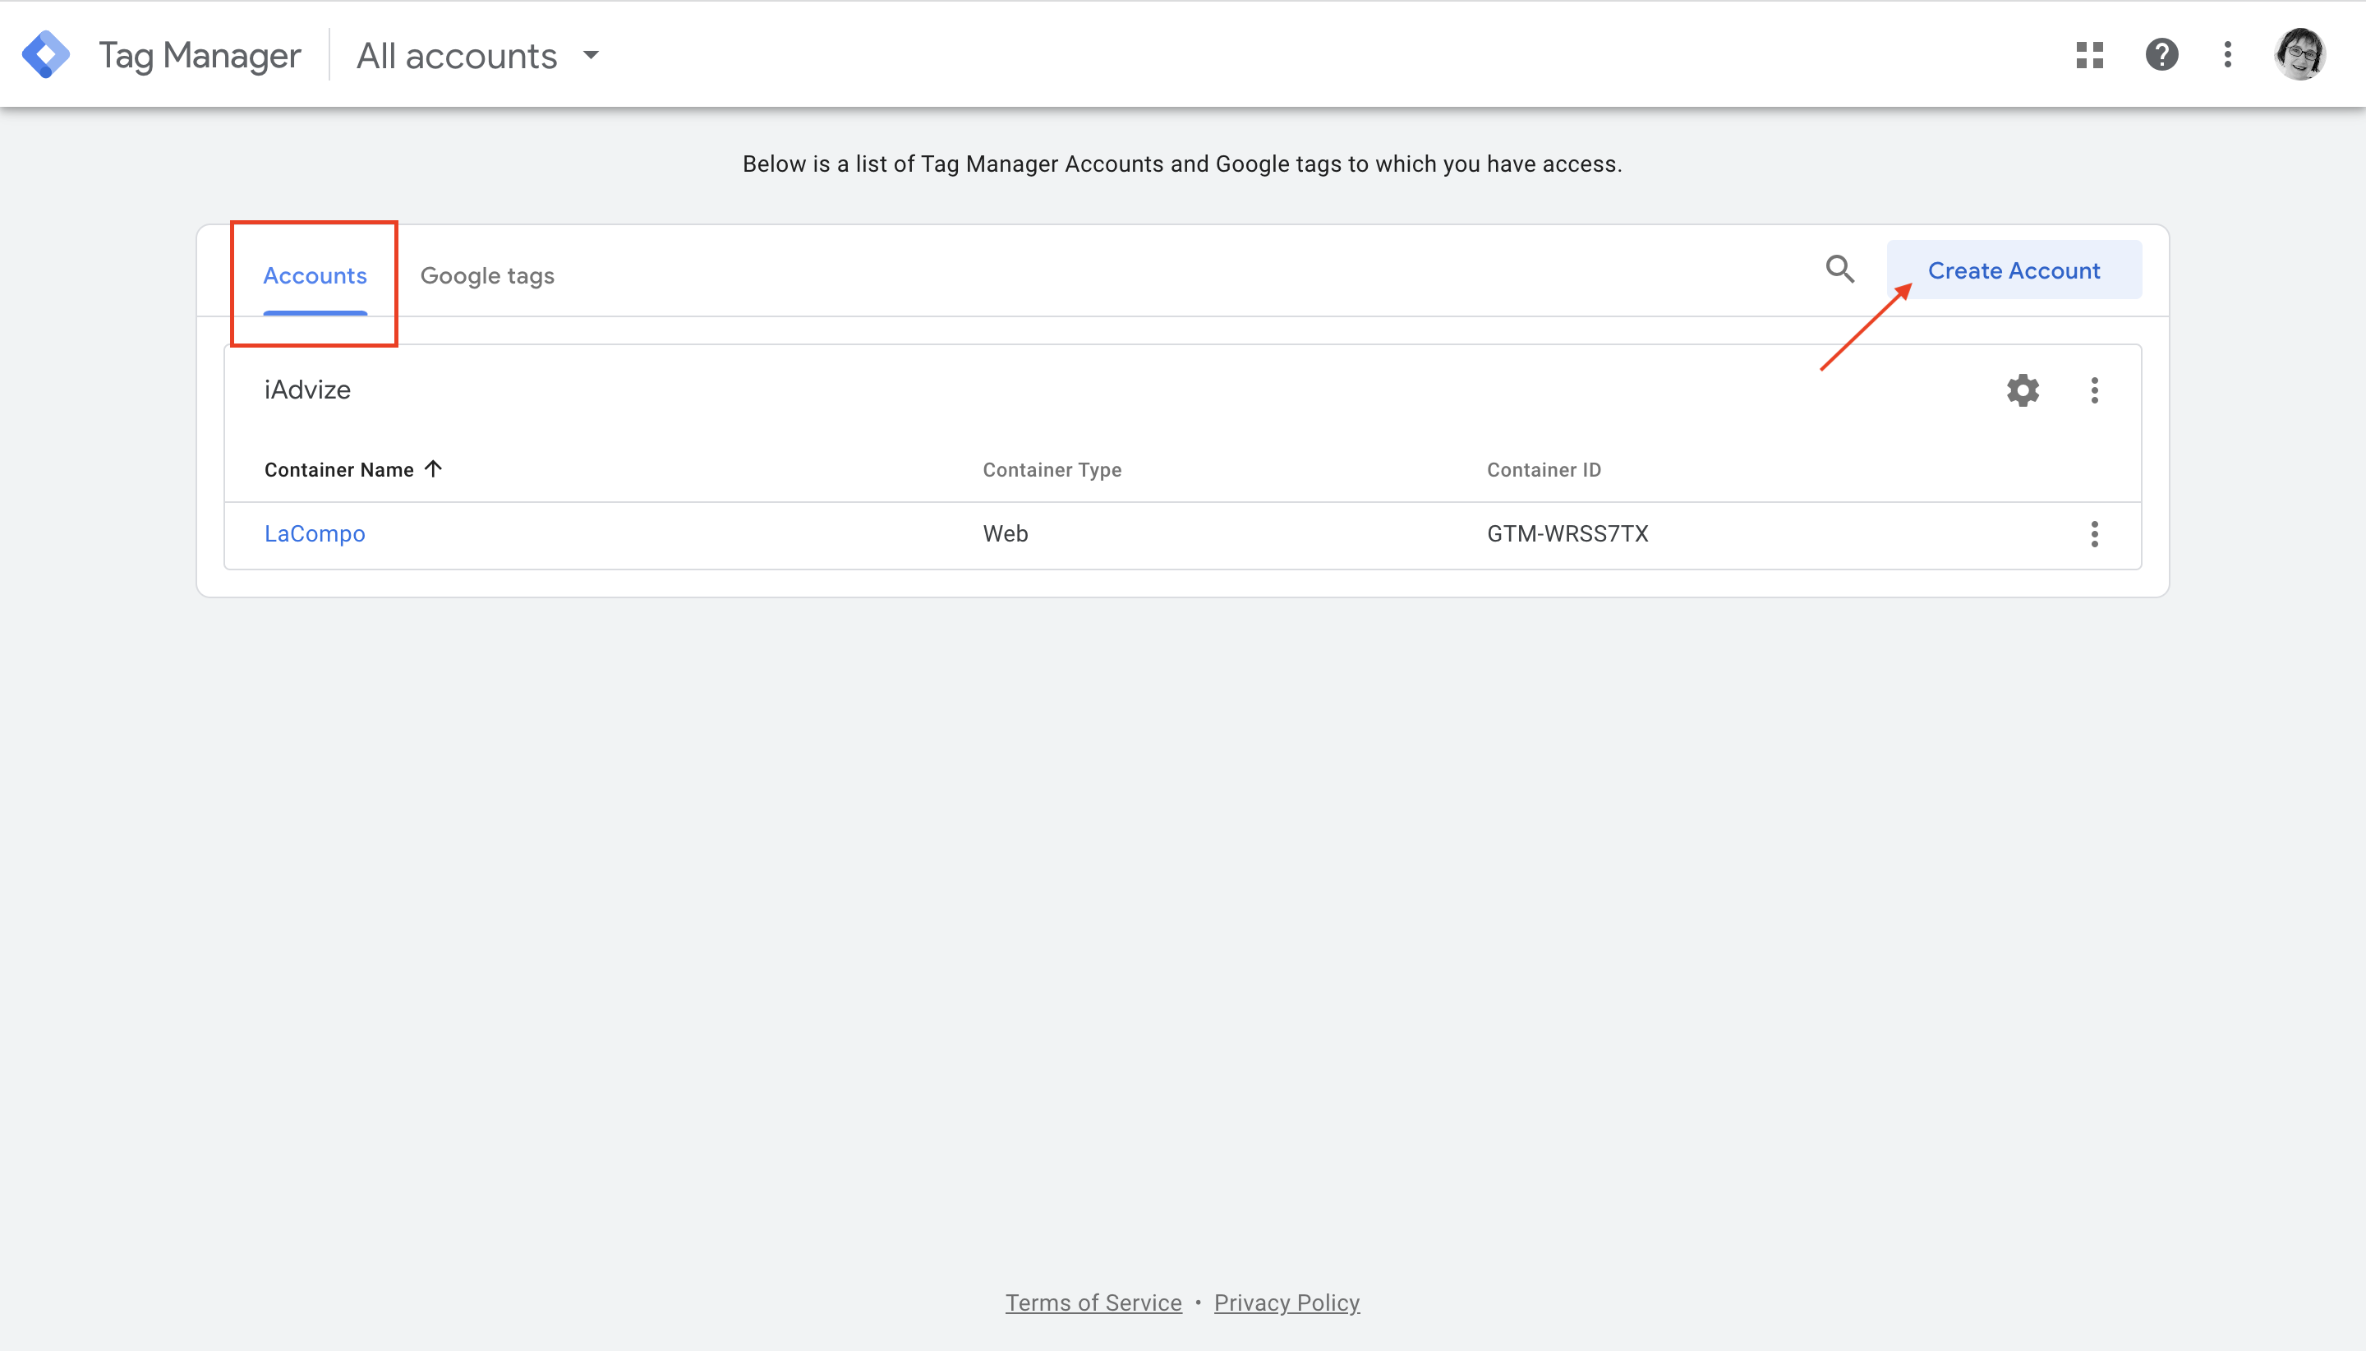Click the All accounts label

coord(456,56)
